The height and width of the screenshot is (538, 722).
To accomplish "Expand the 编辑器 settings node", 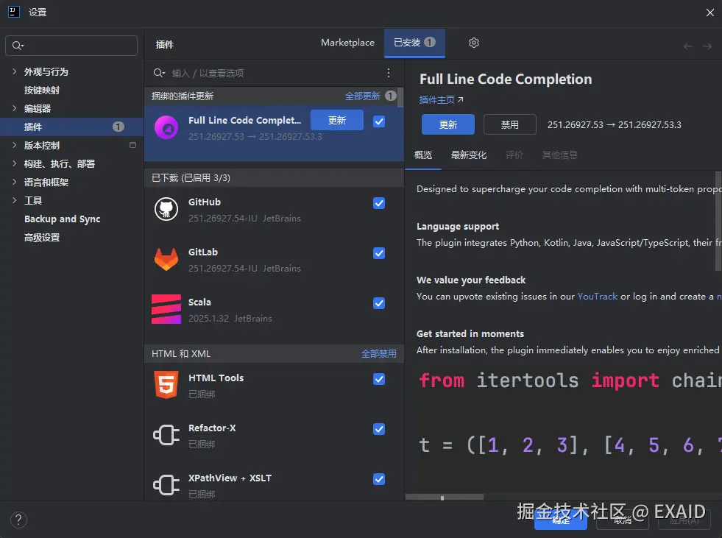I will point(14,108).
